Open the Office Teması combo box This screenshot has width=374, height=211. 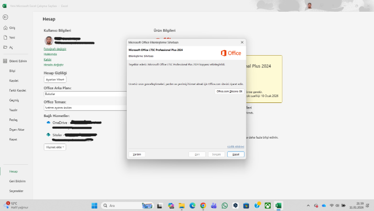point(84,108)
